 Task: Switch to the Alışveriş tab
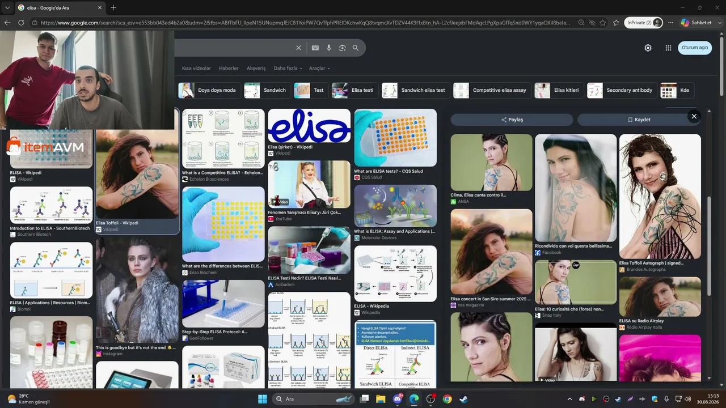[256, 69]
